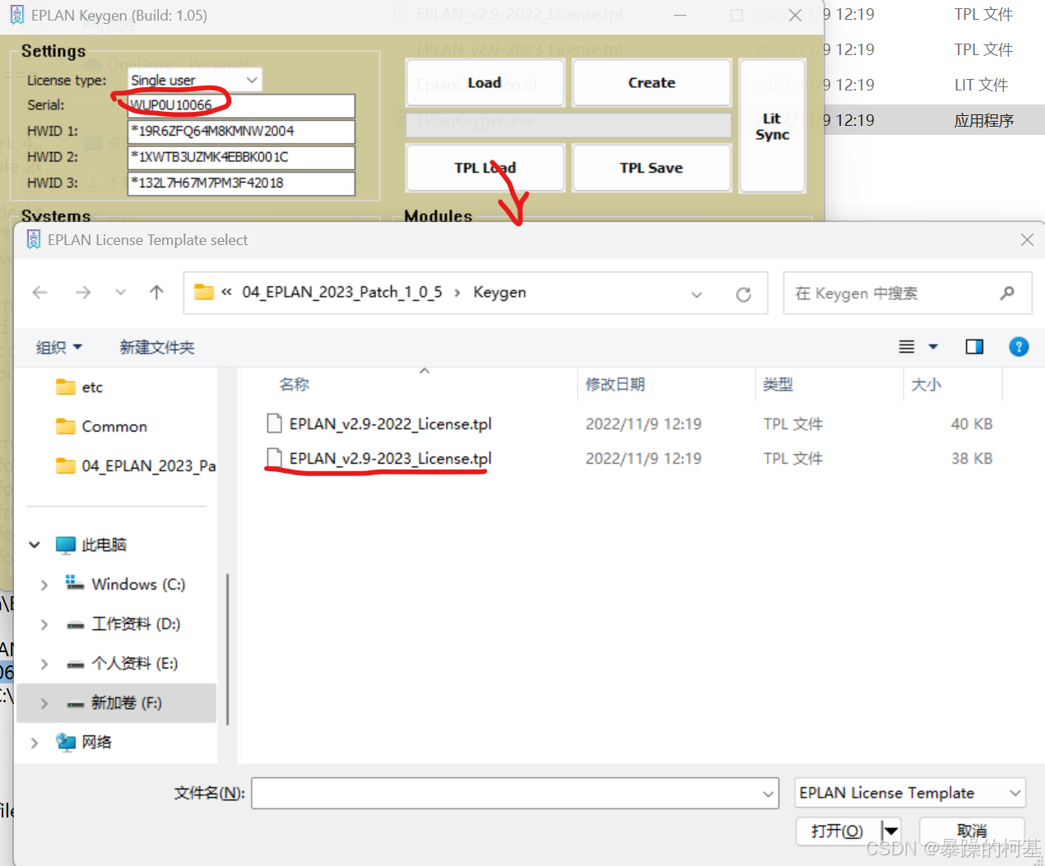Select 04_EPLAN_2023_Patch_1_0_5 in breadcrumb path
Image resolution: width=1045 pixels, height=866 pixels.
click(341, 293)
